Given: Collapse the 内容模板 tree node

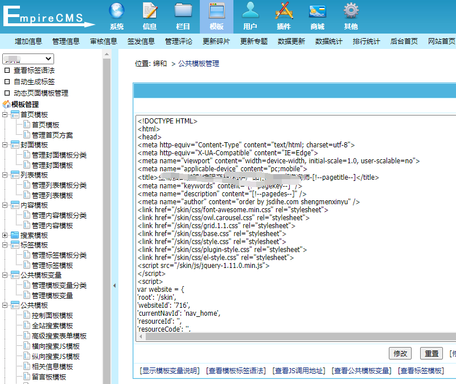Looking at the screenshot, I should pos(5,205).
